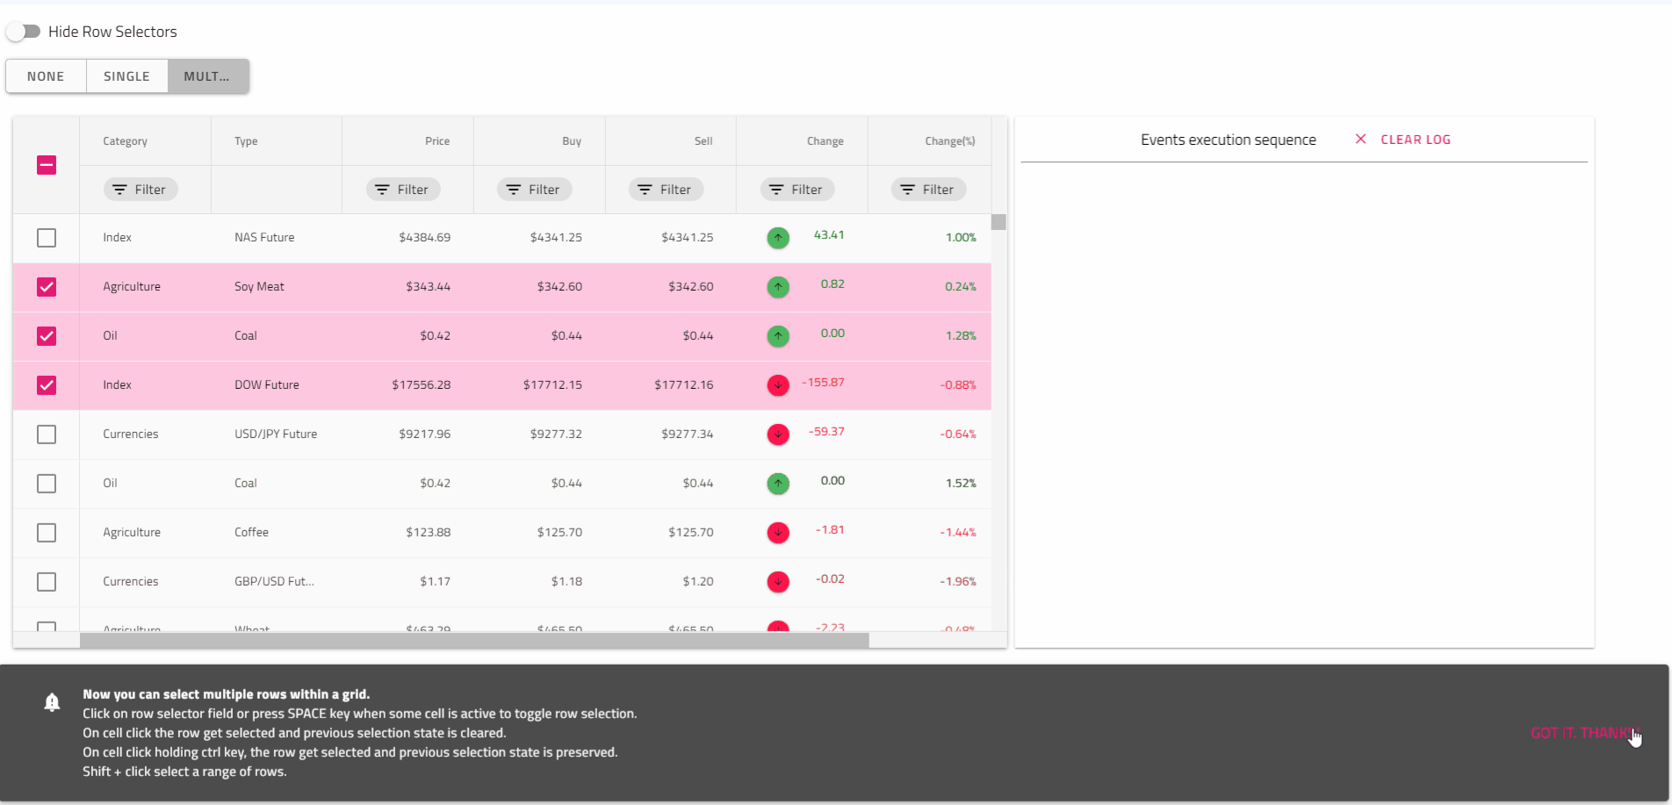1672x805 pixels.
Task: Uncheck the Soy Meat row checkbox
Action: 47,287
